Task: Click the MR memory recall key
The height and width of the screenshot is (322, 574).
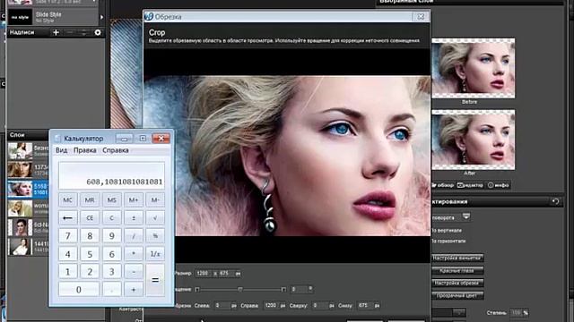Action: click(x=90, y=200)
